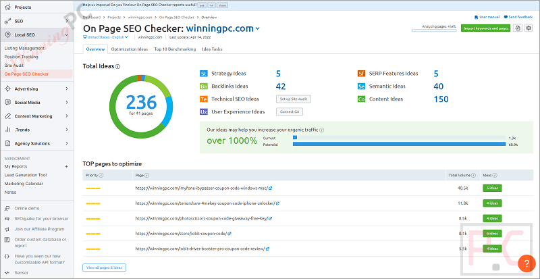Click the Set up Site Audit button
The height and width of the screenshot is (279, 540).
294,99
